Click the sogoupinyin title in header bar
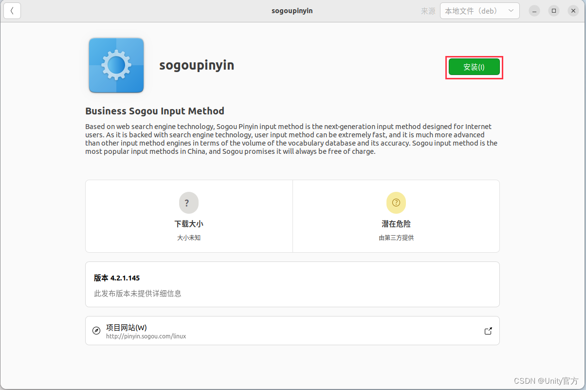This screenshot has width=586, height=390. point(292,11)
